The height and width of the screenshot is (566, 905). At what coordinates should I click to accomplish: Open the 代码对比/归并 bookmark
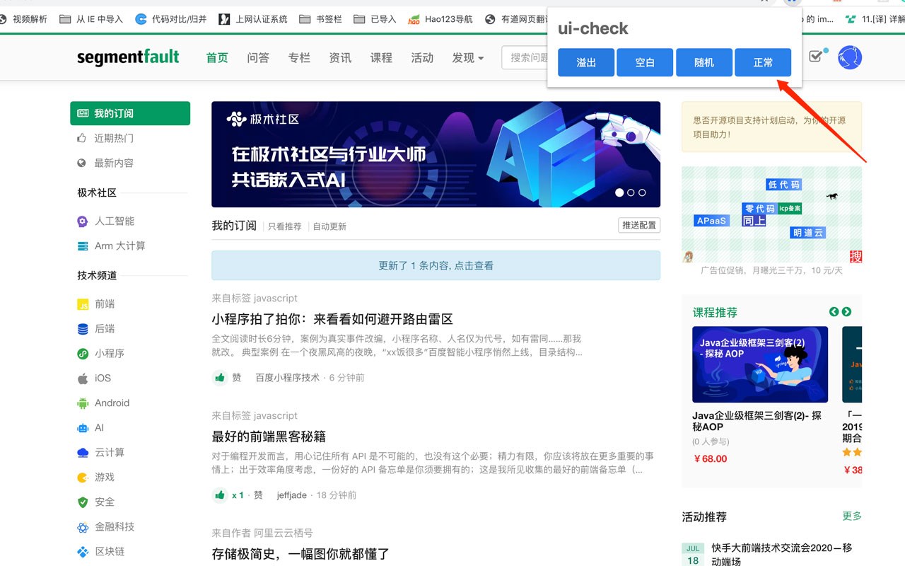coord(170,19)
